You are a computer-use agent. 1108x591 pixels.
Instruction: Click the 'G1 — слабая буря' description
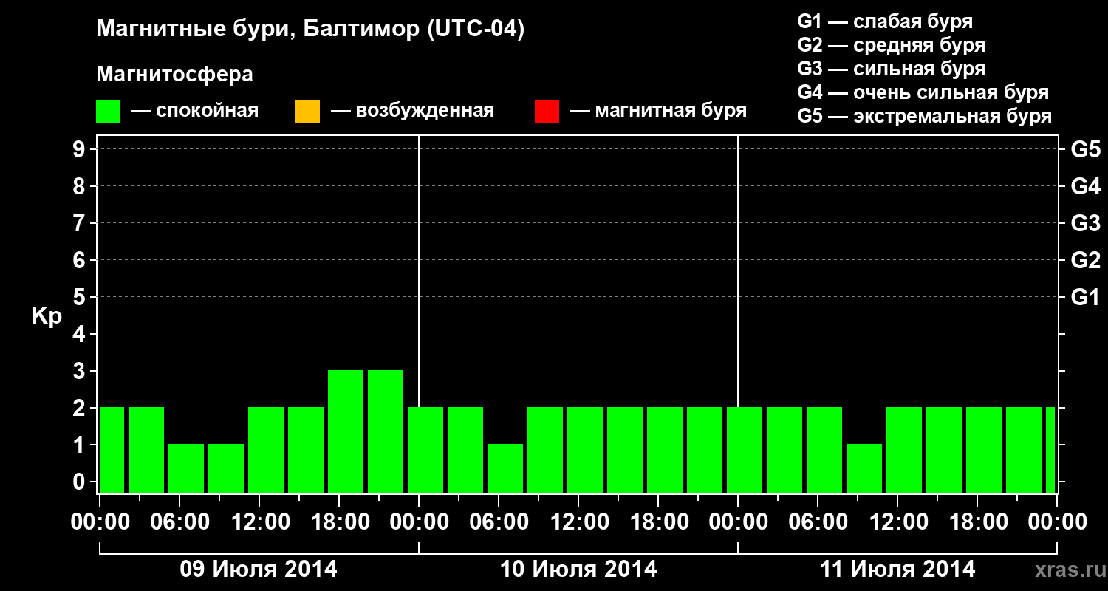(885, 21)
